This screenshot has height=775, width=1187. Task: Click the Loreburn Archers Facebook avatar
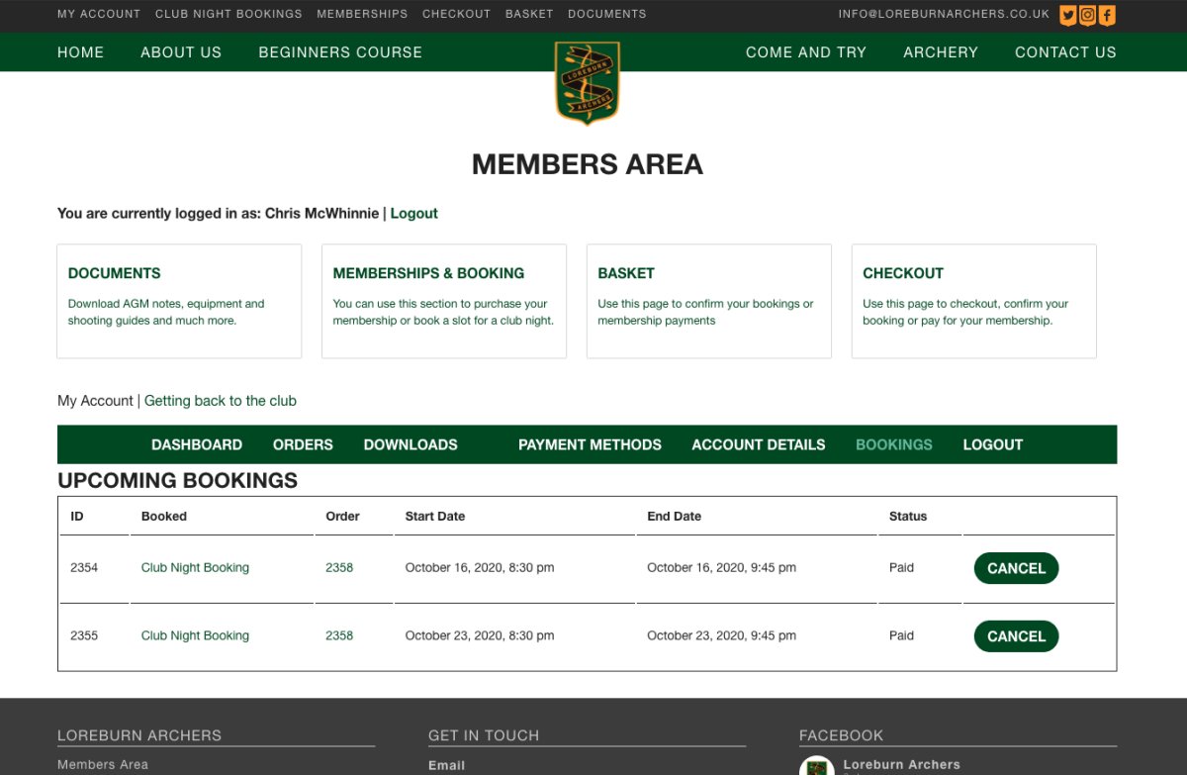[817, 767]
